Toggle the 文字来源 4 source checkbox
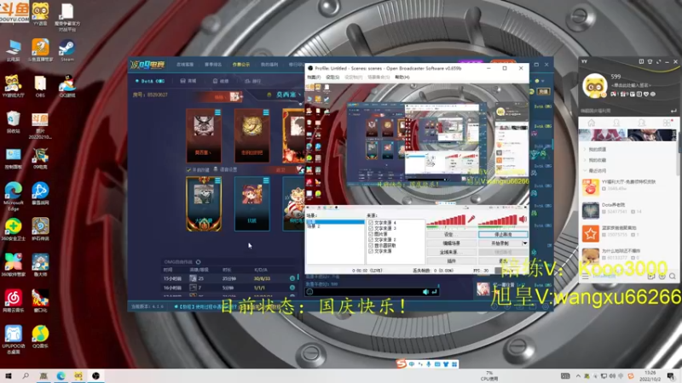Screen dimensions: 682x383 tap(371, 222)
